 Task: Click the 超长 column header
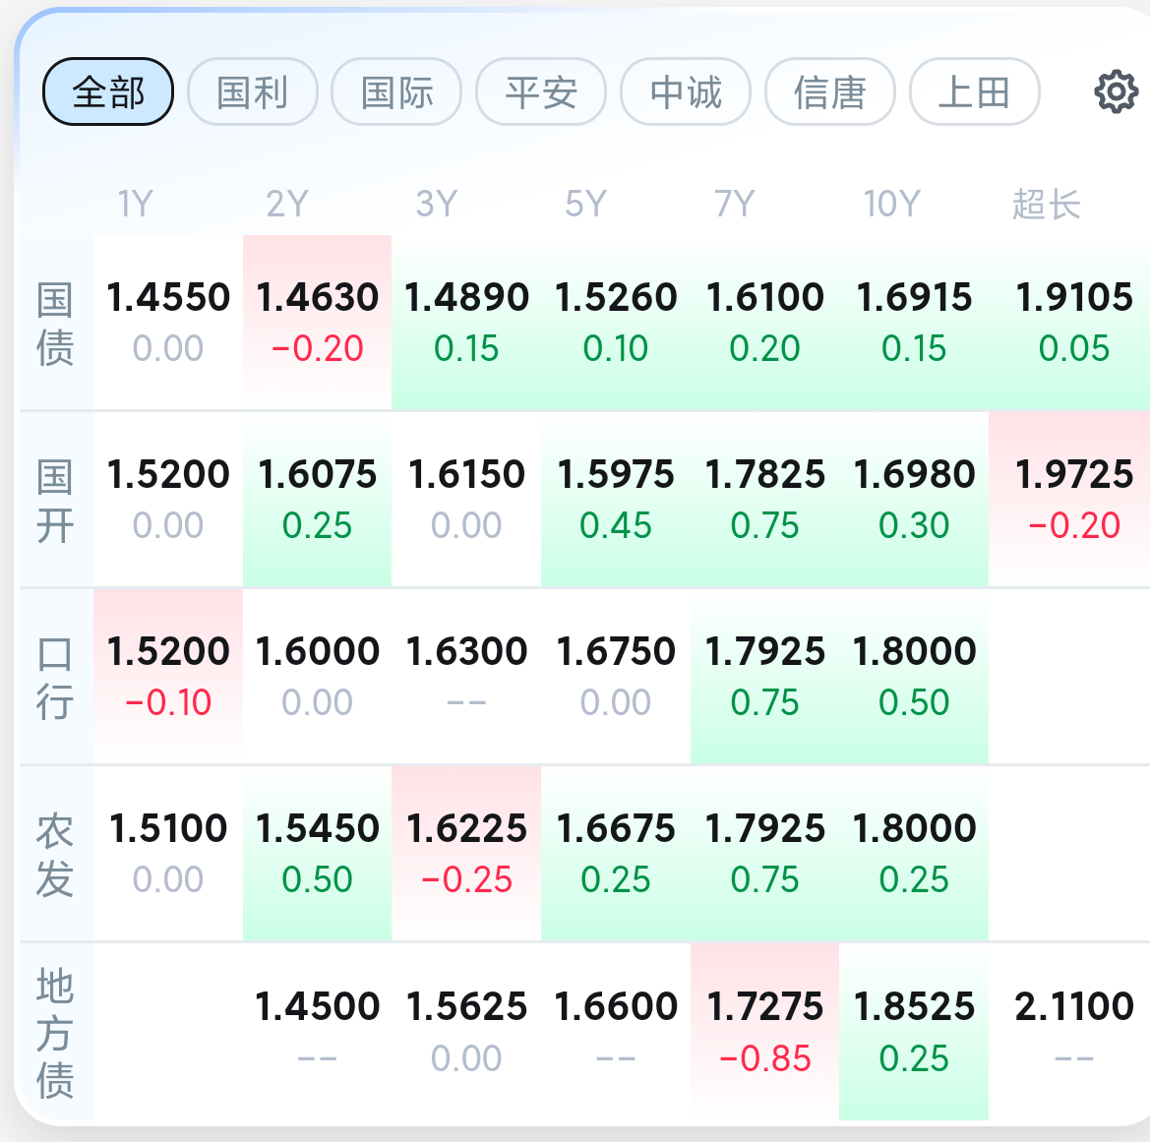point(1047,204)
